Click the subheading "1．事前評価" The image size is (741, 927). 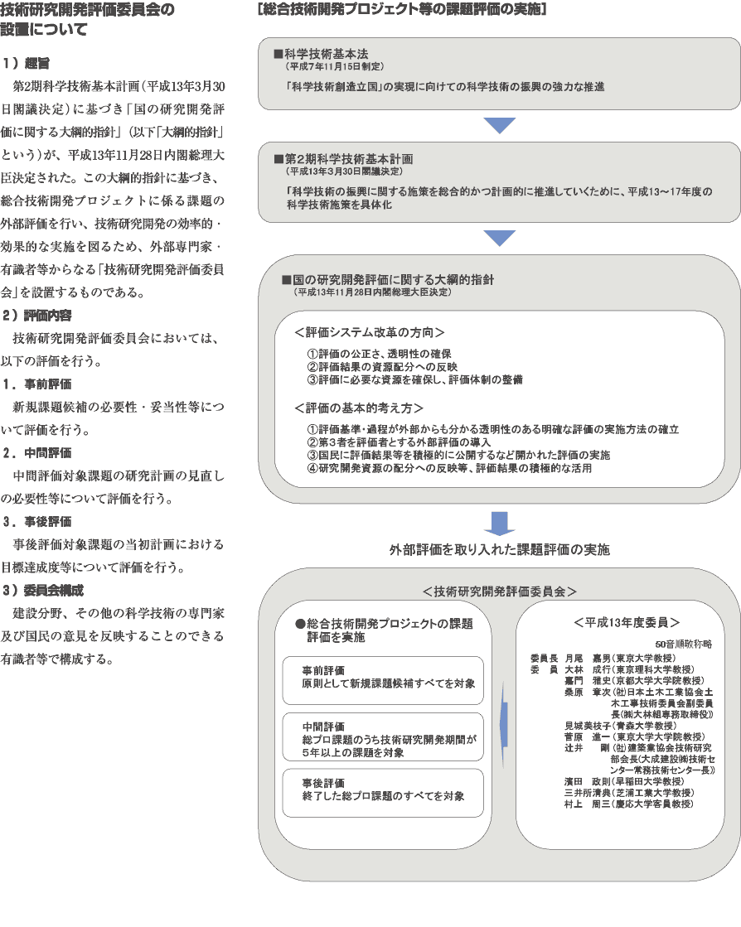[x=36, y=384]
